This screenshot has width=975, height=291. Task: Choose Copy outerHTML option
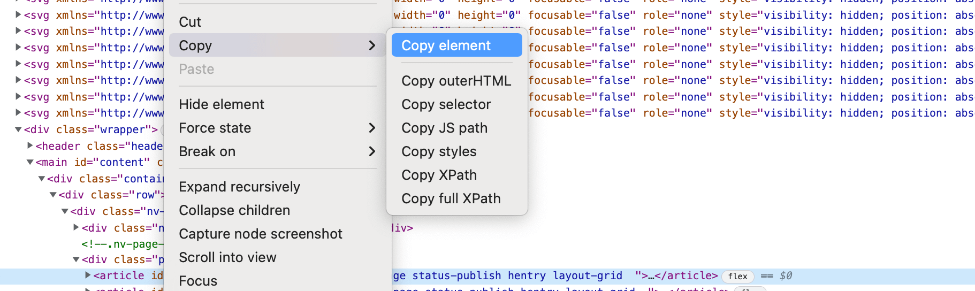point(456,81)
